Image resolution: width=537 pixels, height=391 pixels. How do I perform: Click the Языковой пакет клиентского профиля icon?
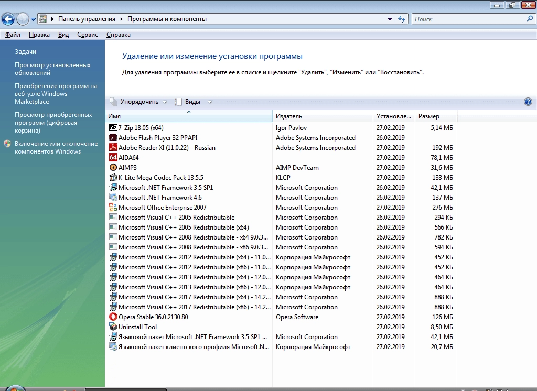coord(113,346)
